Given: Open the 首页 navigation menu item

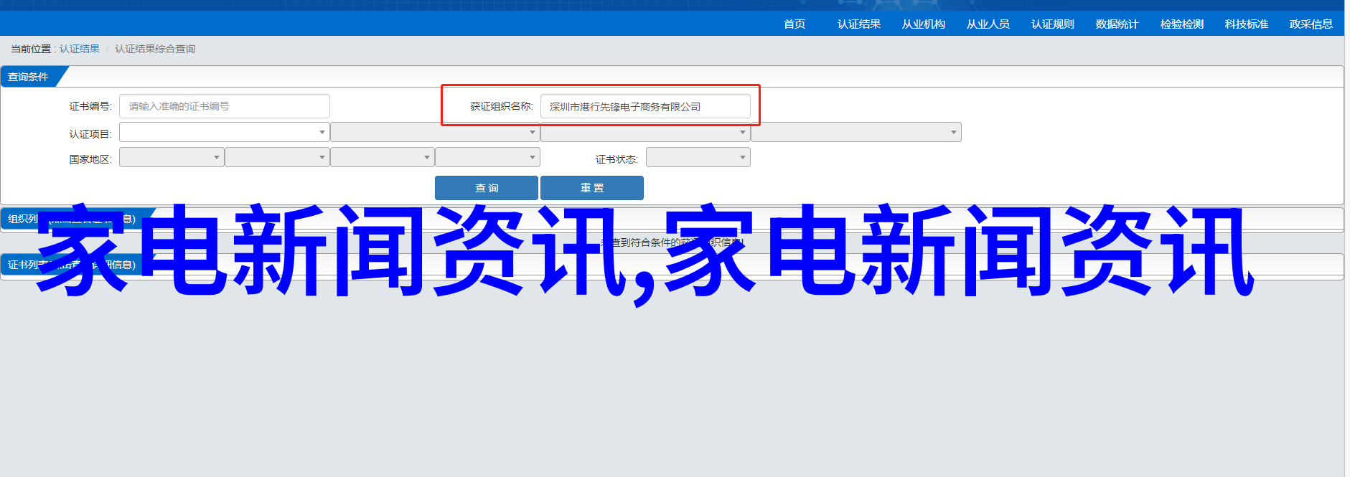Looking at the screenshot, I should coord(794,24).
